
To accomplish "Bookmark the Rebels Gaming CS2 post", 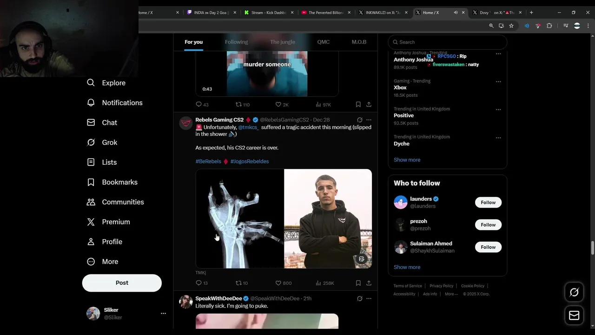I will pyautogui.click(x=358, y=283).
